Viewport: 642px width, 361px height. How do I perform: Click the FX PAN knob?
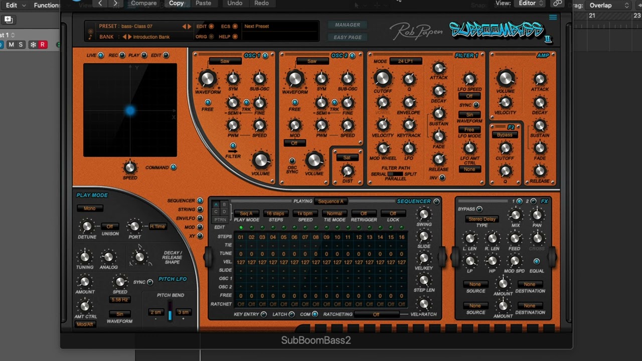(x=537, y=216)
